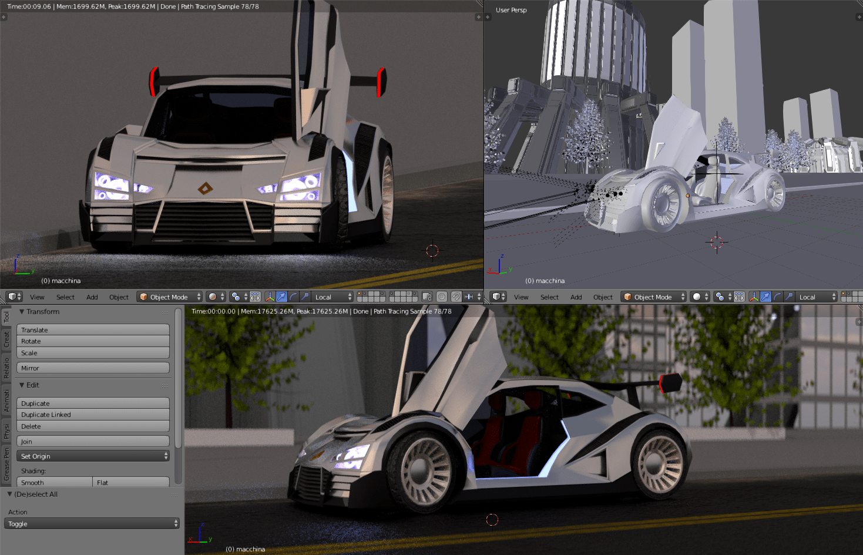
Task: Switch to Animation tab in tool shelf
Action: pos(6,401)
